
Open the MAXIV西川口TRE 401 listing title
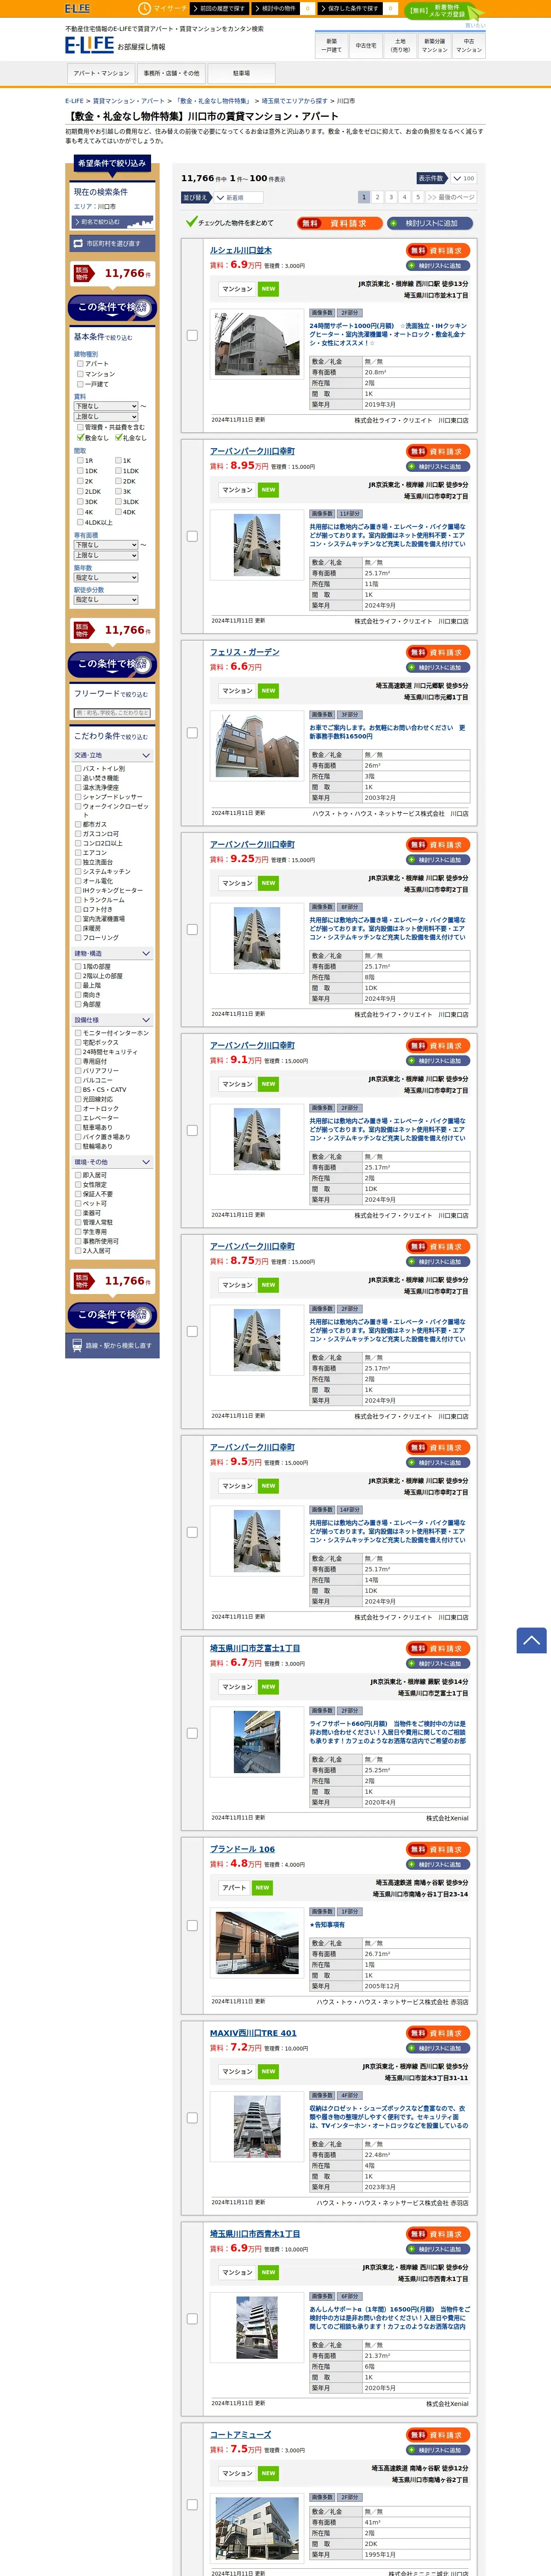pyautogui.click(x=253, y=2033)
